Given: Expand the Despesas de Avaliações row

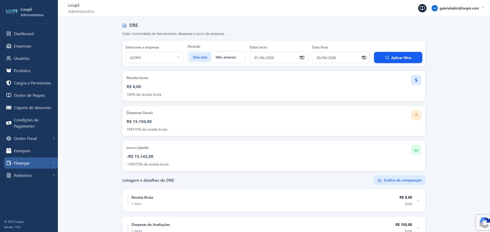Looking at the screenshot, I should 274,224.
